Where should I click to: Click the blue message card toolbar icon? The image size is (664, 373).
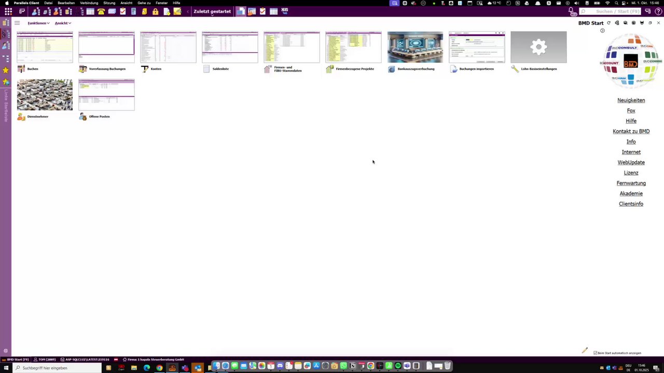point(112,11)
